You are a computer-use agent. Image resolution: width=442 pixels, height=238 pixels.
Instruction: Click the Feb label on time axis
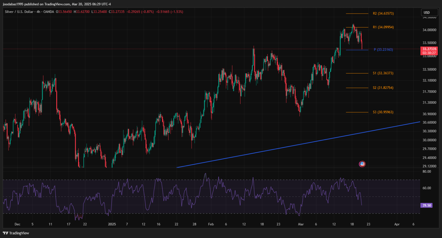(x=210, y=224)
